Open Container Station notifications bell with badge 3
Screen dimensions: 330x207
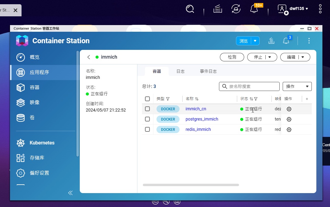point(286,41)
